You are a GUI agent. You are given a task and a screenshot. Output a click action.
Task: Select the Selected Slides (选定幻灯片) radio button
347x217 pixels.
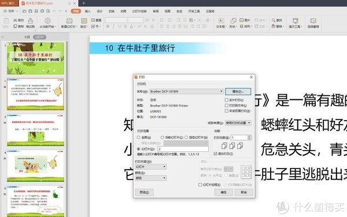[186, 137]
